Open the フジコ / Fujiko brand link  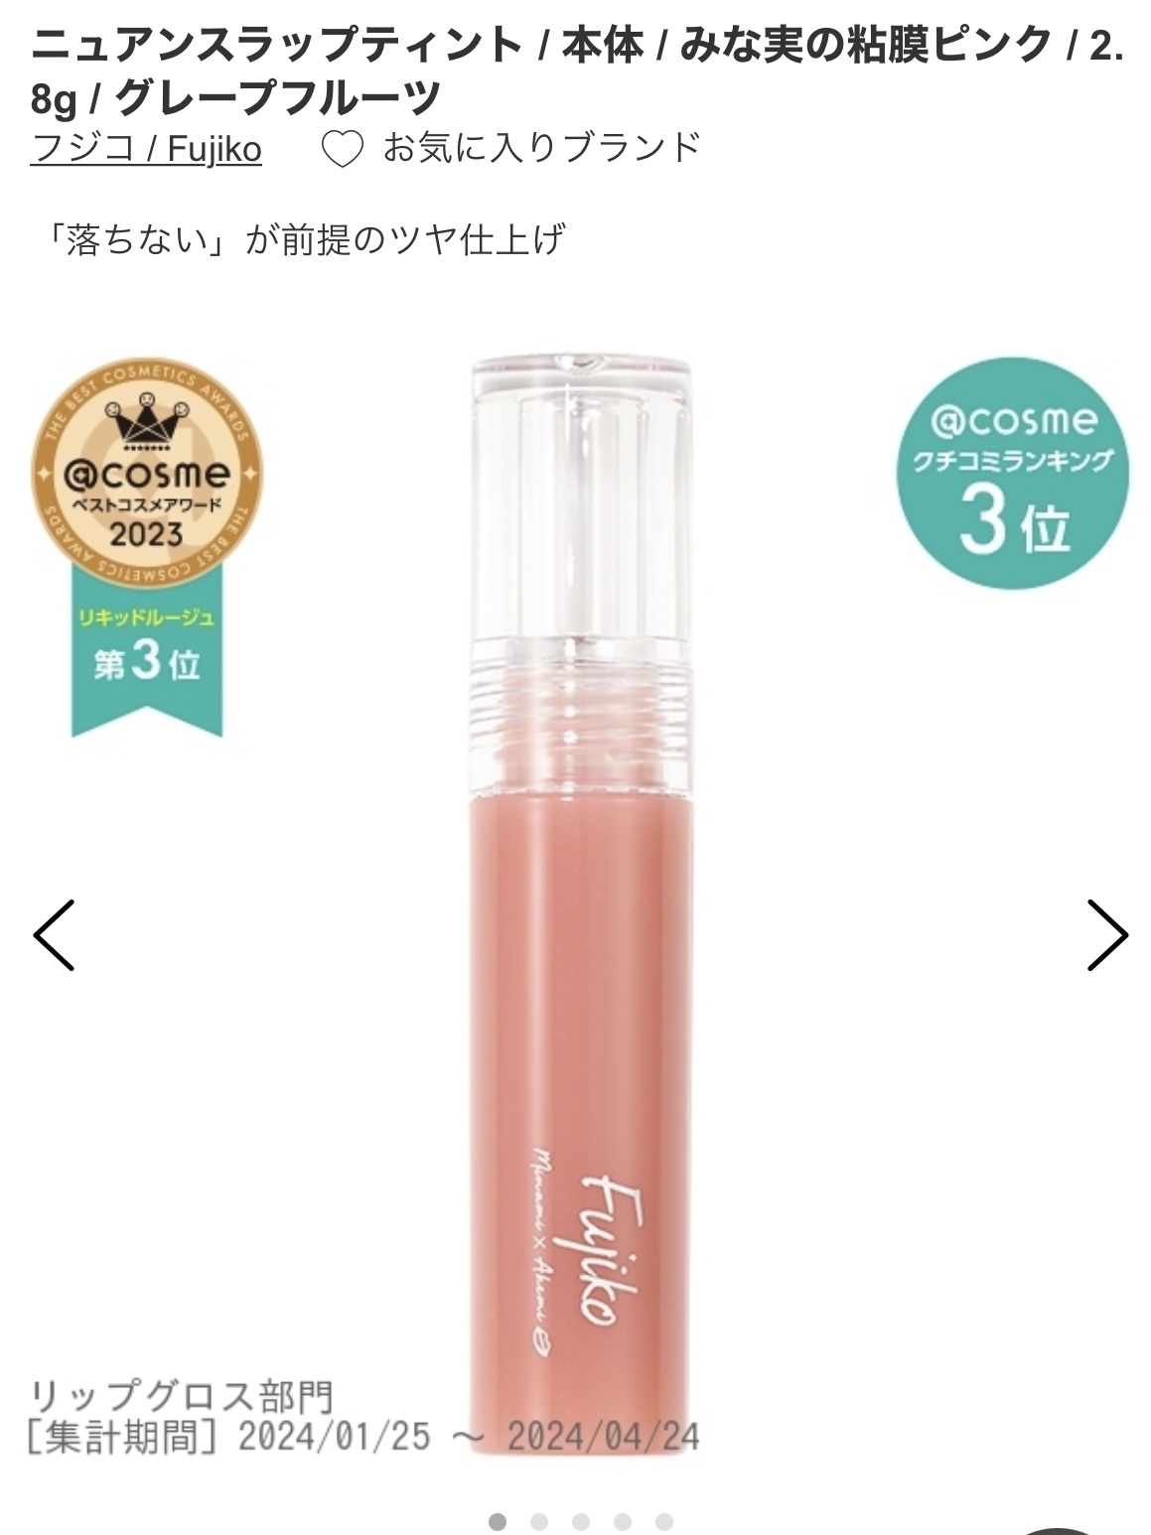[146, 149]
